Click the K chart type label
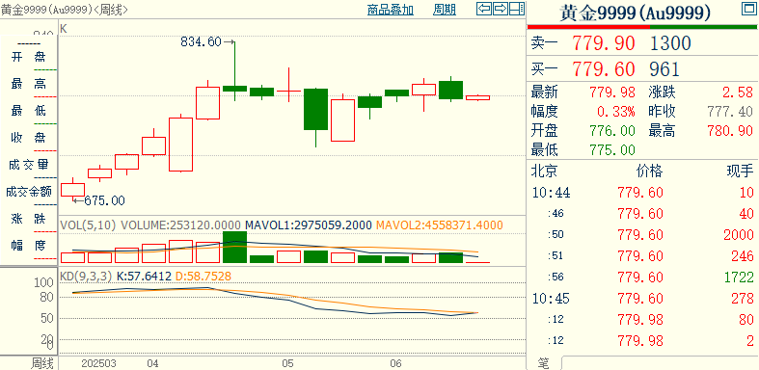This screenshot has height=370, width=759. pos(64,29)
